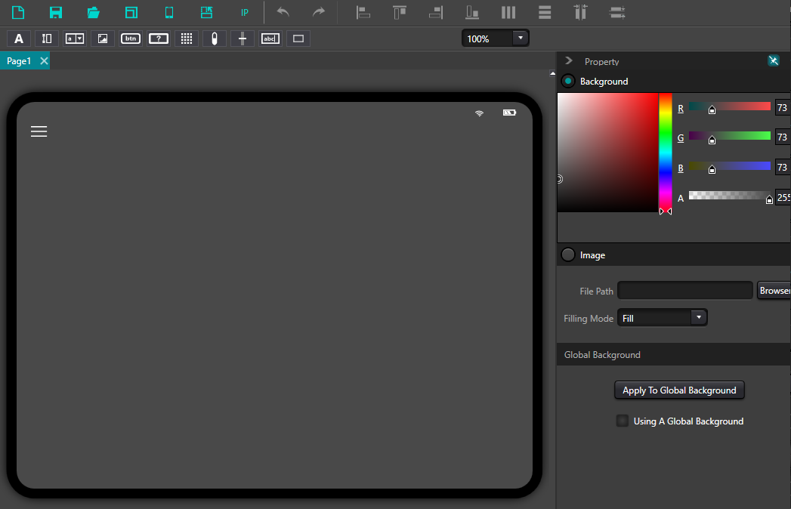Click the pin icon in Property panel
The width and height of the screenshot is (791, 509).
(x=773, y=61)
